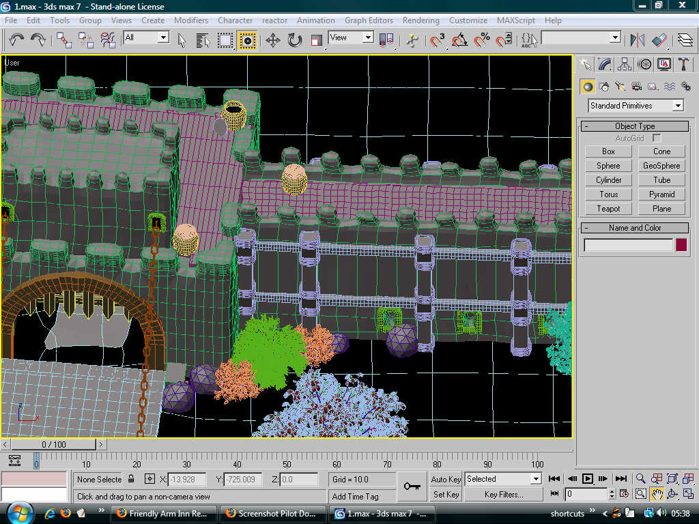Open the Named Selection Sets dropdown
Viewport: 699px width, 524px height.
pos(581,38)
